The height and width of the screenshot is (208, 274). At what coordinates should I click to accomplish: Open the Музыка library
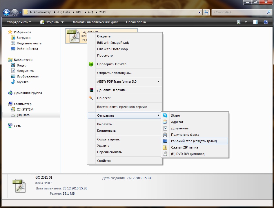click(22, 82)
